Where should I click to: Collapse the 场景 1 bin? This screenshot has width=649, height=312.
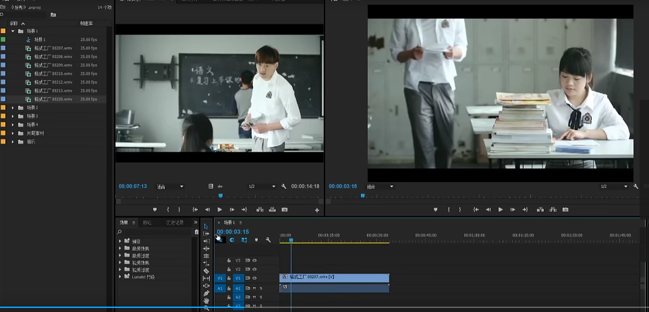tap(13, 31)
